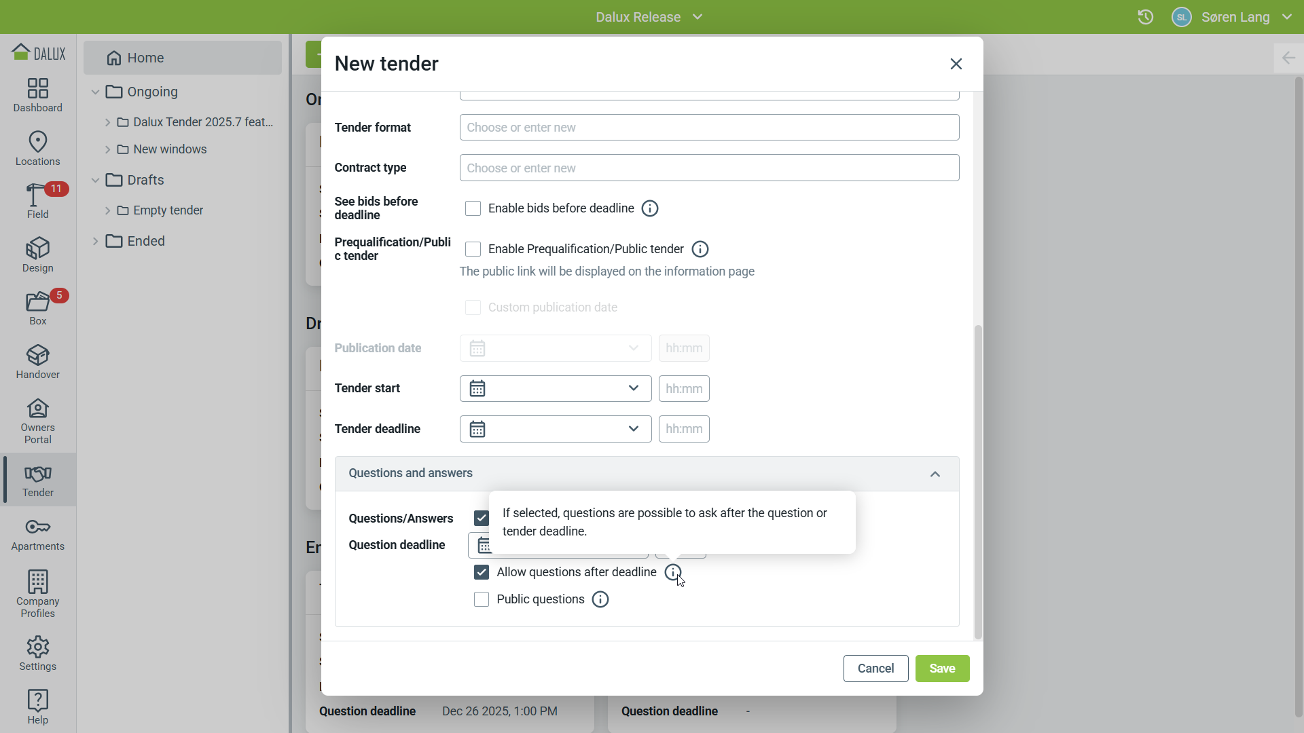Expand Dalux Tender 2025.7 folder
Viewport: 1304px width, 733px height.
(107, 122)
